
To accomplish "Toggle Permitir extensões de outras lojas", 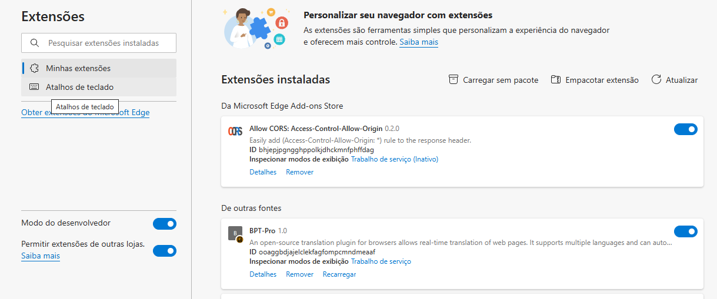I will [165, 251].
